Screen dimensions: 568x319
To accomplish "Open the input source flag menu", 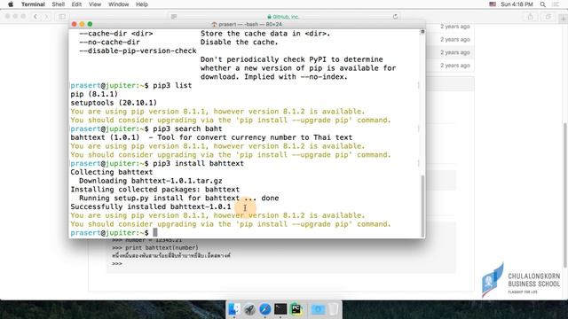I will 493,4.
